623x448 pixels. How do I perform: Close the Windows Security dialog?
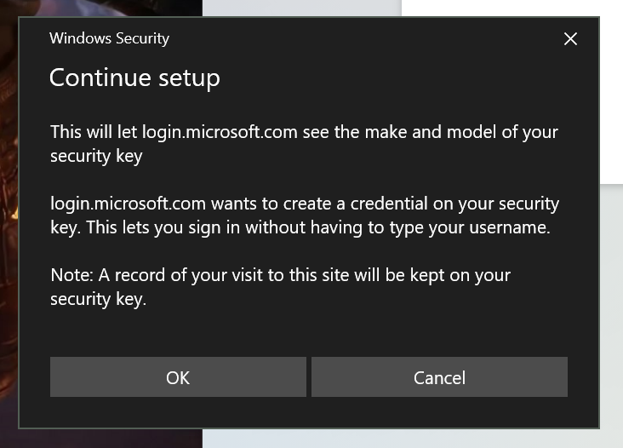pos(570,39)
